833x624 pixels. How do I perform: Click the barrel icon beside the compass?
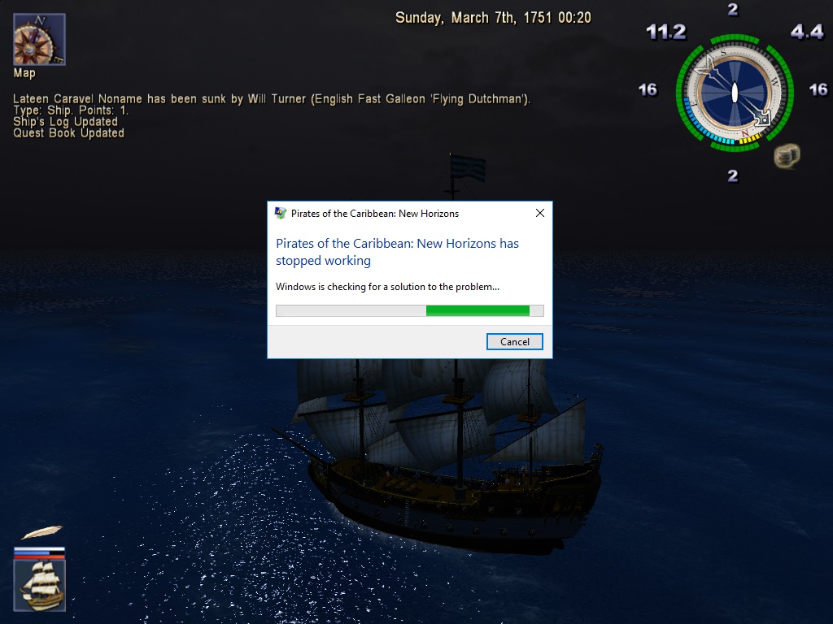point(787,155)
